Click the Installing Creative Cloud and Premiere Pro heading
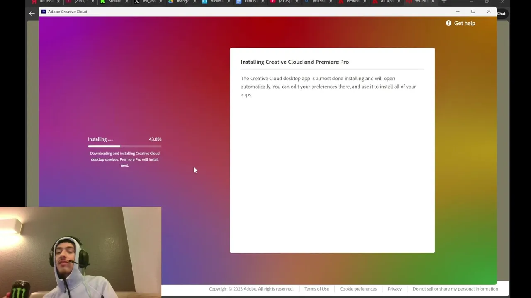 [x=295, y=62]
